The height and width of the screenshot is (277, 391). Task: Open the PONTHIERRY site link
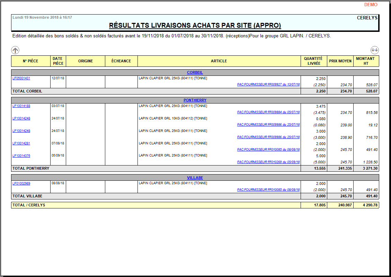click(x=195, y=100)
